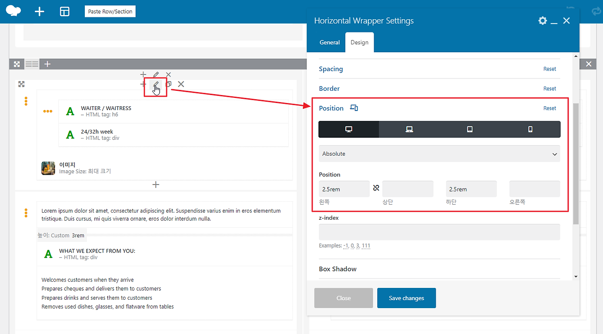Click the top (상단) position input field

click(407, 189)
